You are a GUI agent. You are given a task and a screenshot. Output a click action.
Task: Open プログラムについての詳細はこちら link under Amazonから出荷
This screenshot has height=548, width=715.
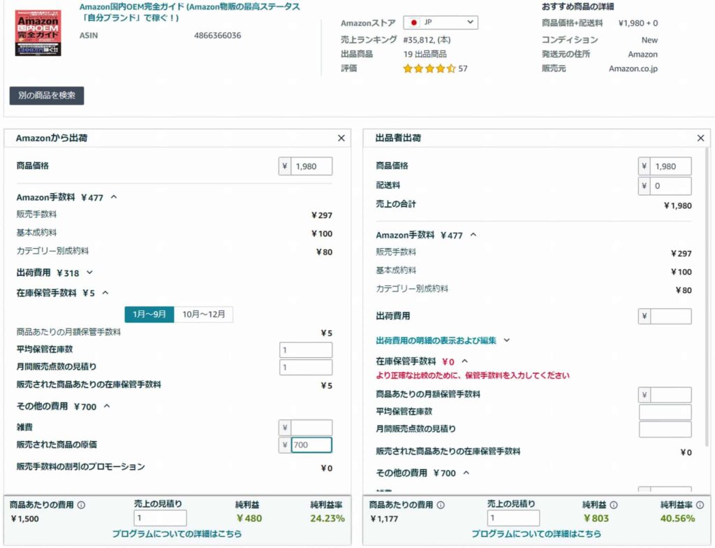[x=177, y=533]
